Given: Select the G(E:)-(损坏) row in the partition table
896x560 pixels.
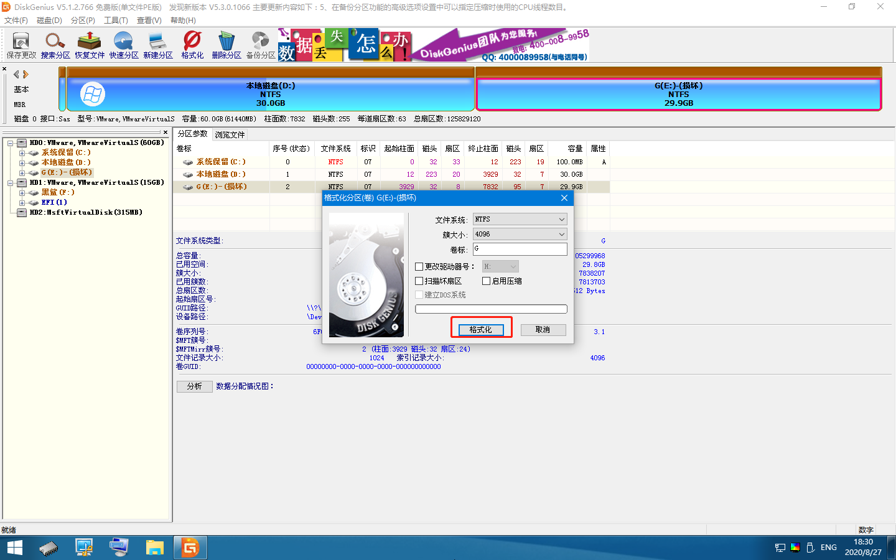Looking at the screenshot, I should click(391, 187).
